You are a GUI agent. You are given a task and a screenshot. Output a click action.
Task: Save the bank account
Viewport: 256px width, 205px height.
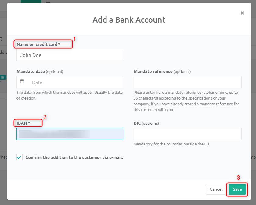point(237,189)
